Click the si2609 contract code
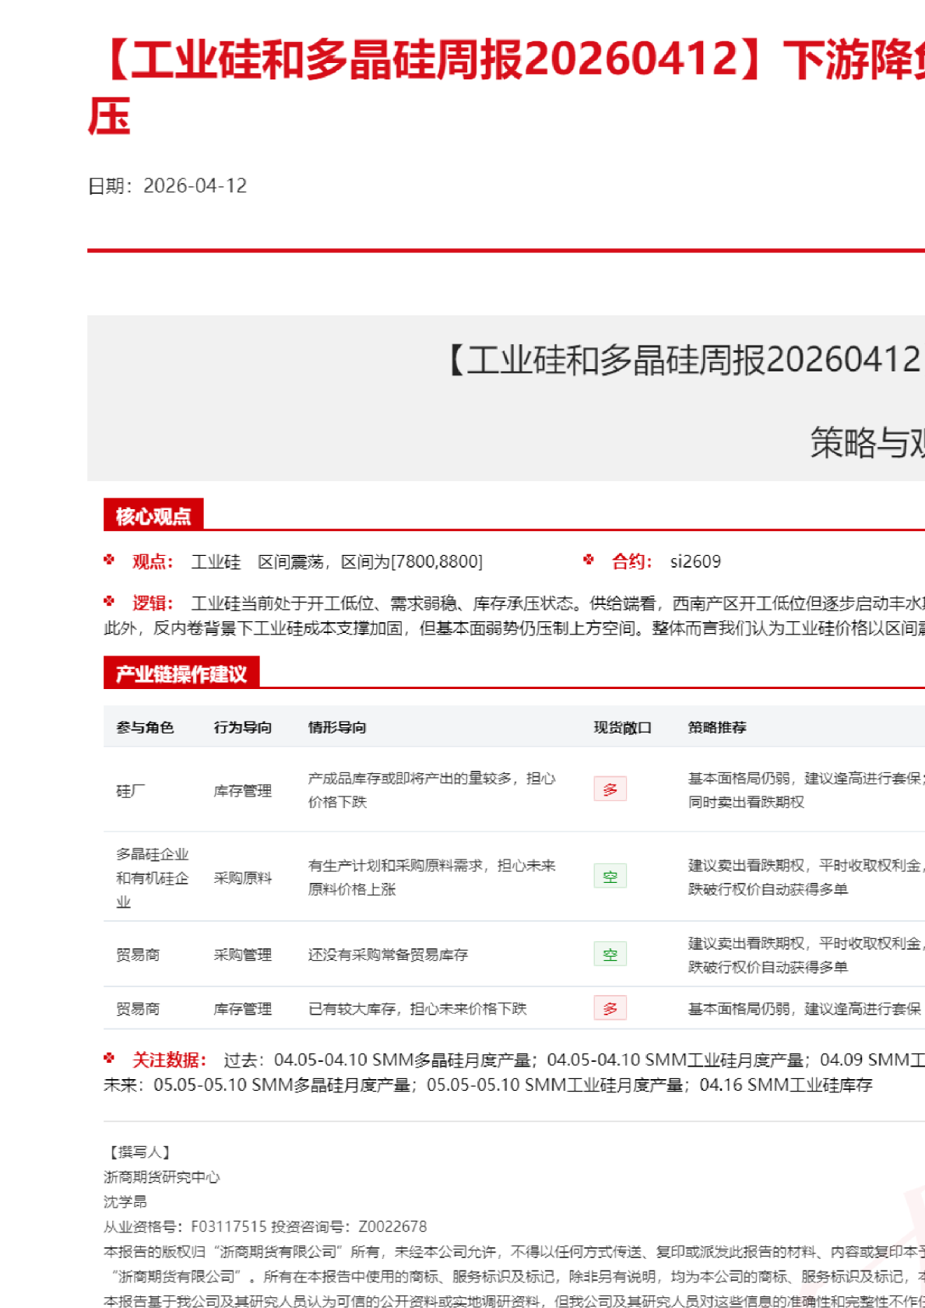 (695, 561)
